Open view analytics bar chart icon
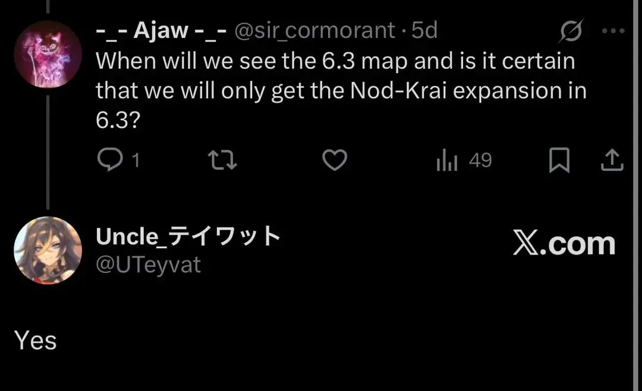The width and height of the screenshot is (642, 391). coord(446,161)
